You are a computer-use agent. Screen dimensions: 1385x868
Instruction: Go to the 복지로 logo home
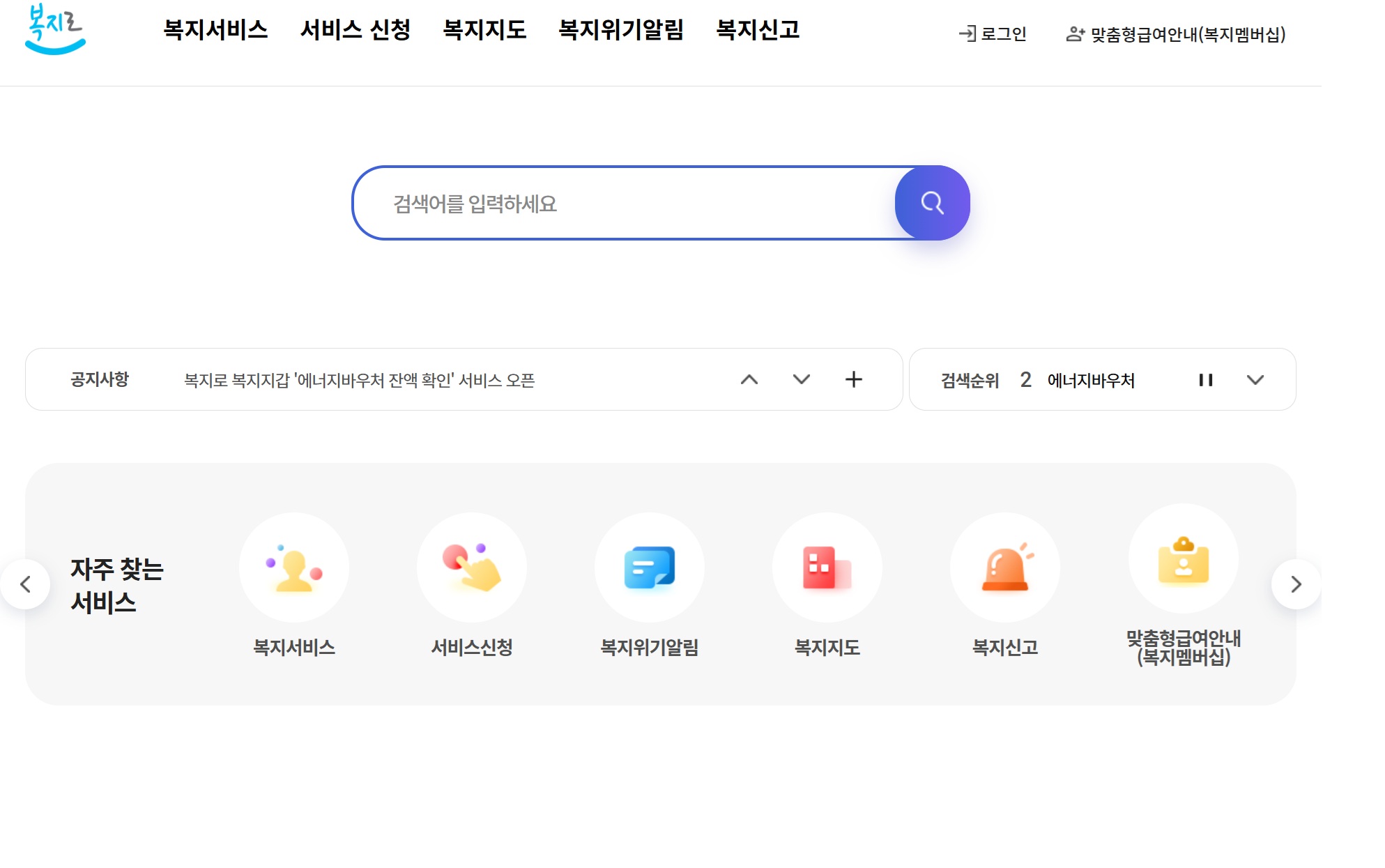(x=54, y=29)
